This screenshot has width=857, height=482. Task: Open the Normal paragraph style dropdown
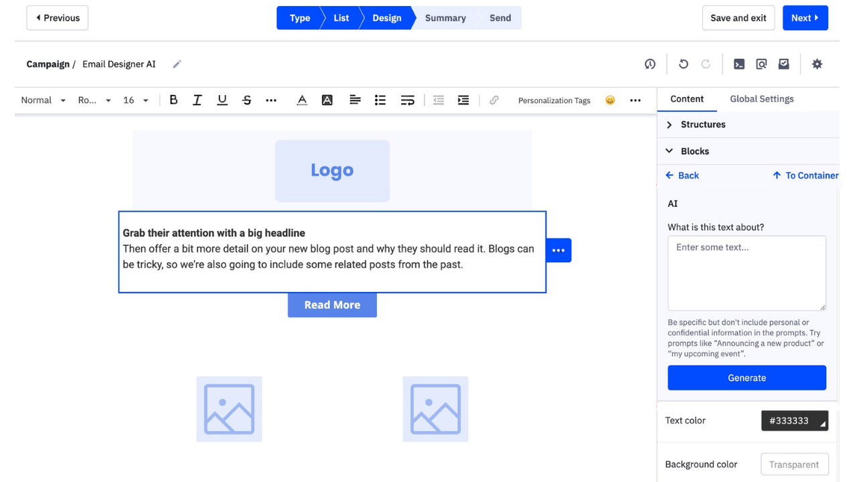pos(42,100)
